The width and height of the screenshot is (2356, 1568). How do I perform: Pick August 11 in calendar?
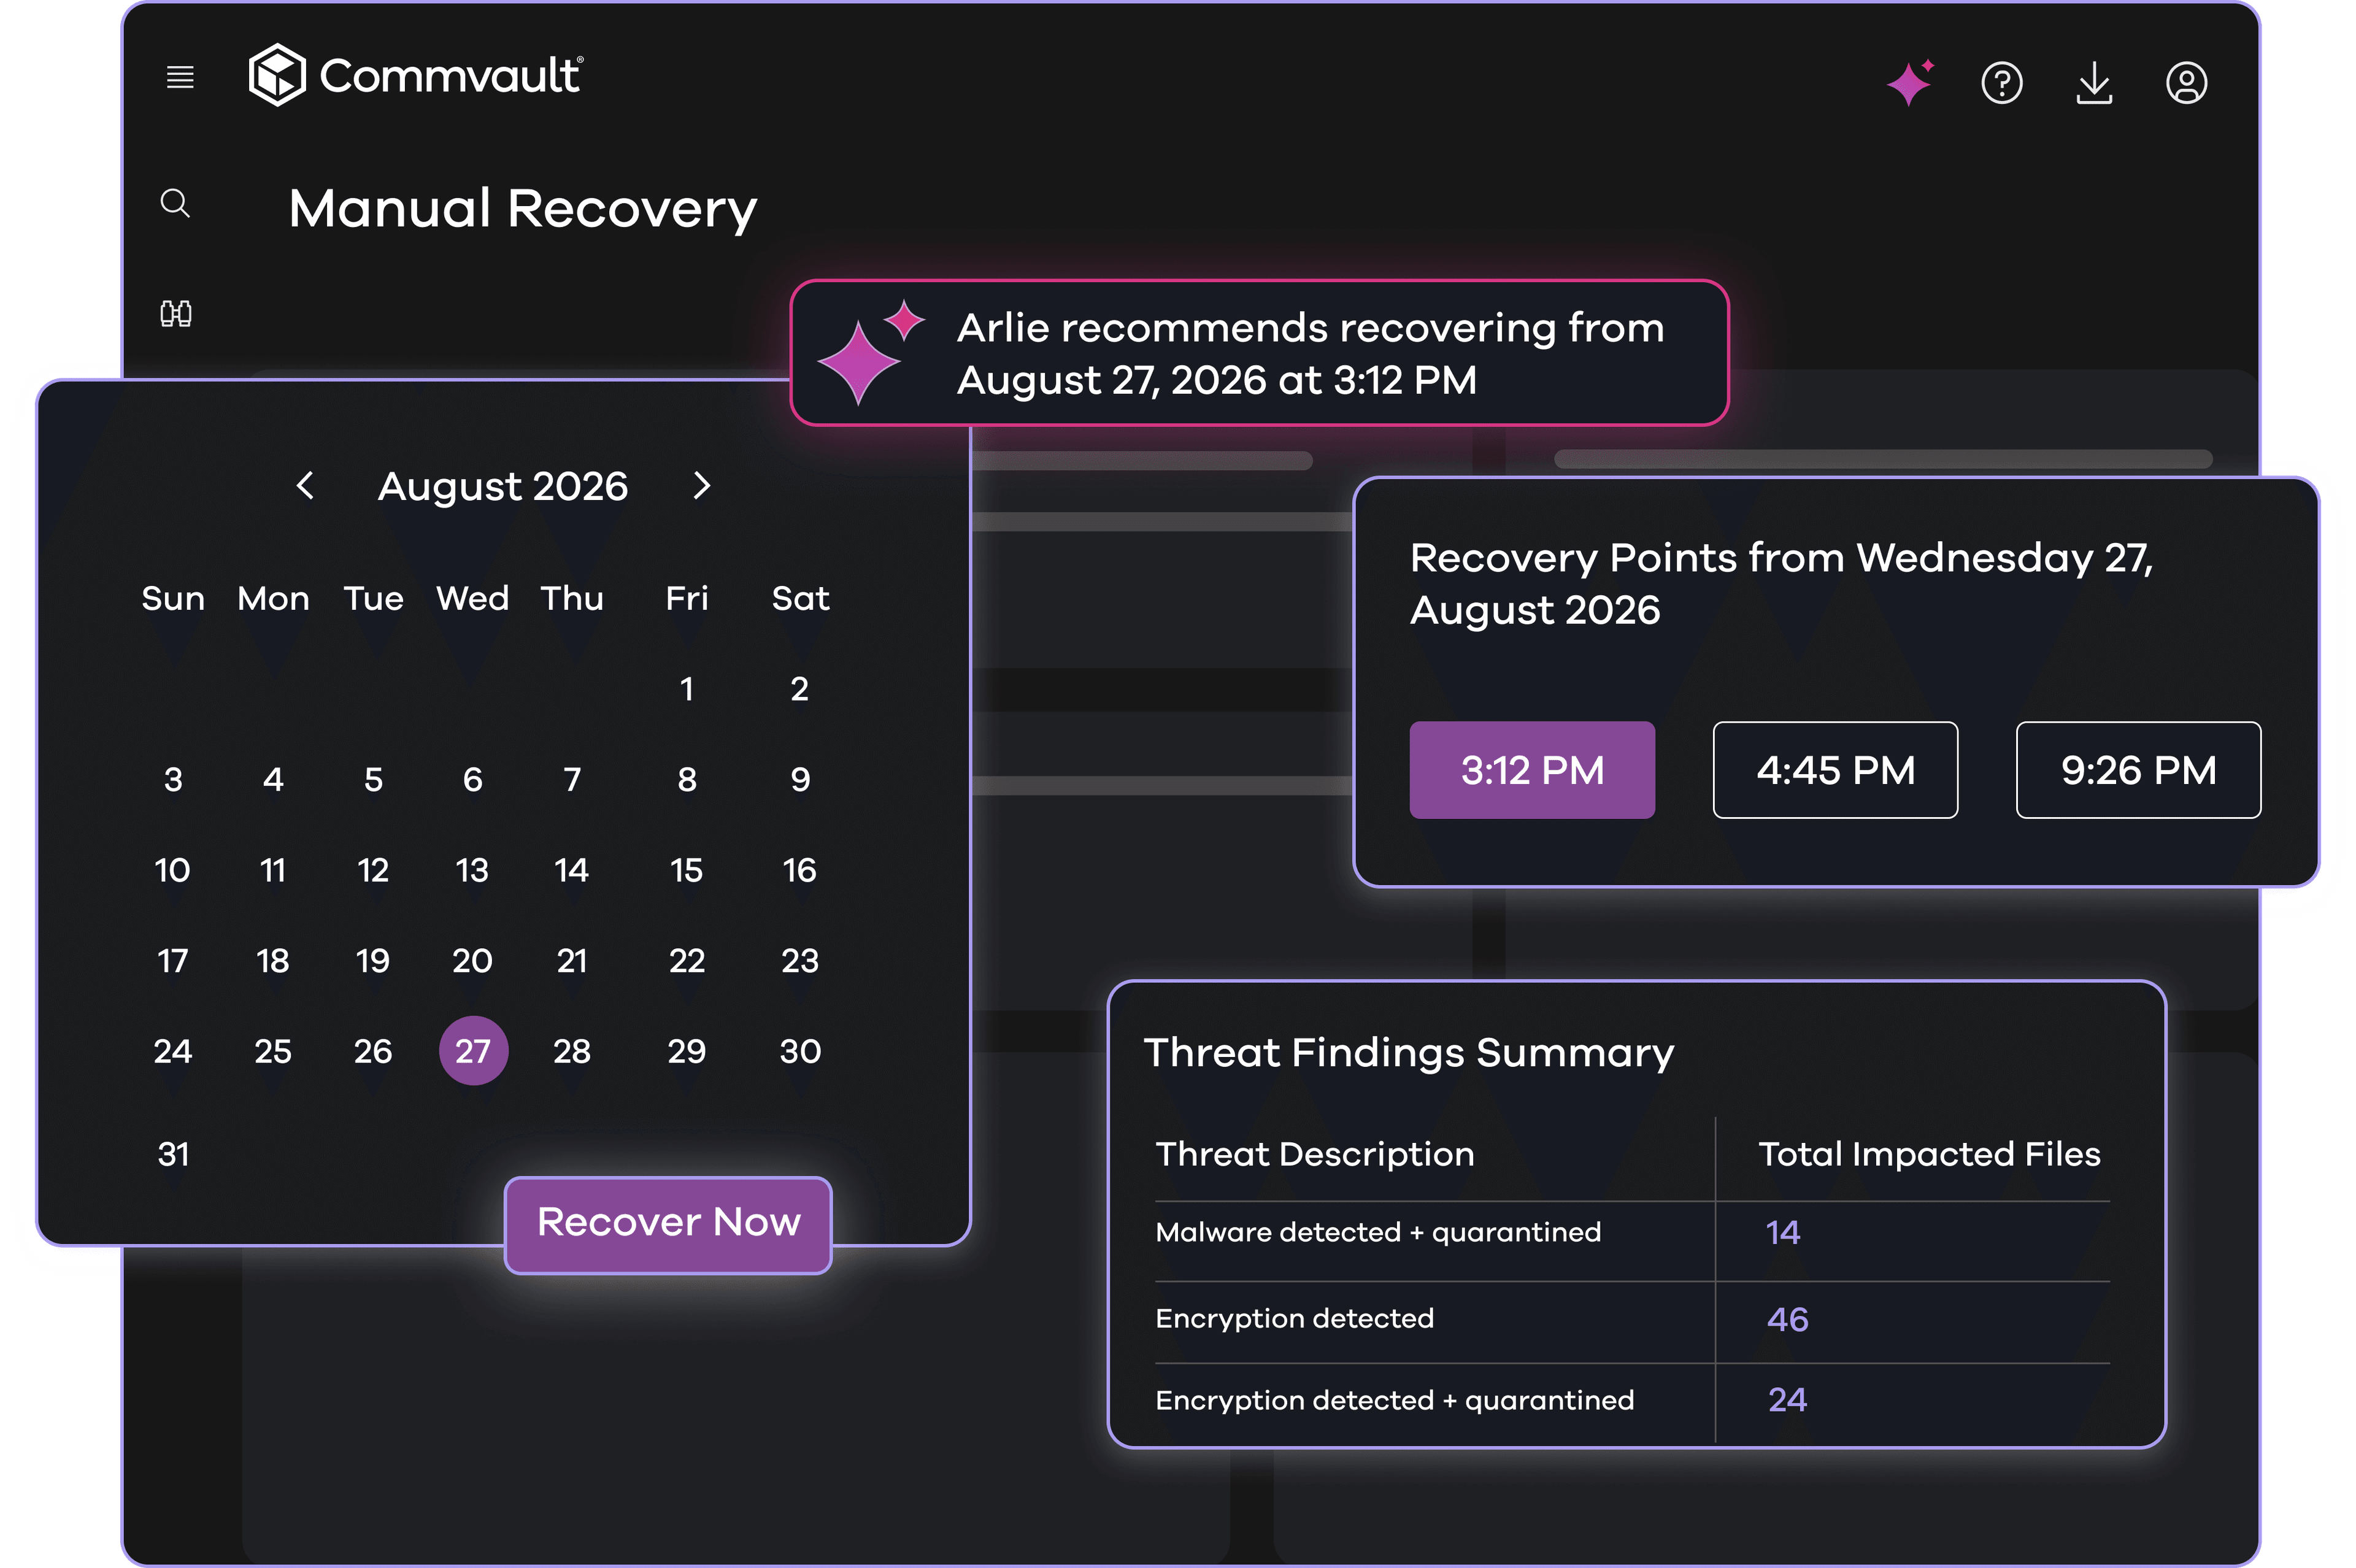273,871
